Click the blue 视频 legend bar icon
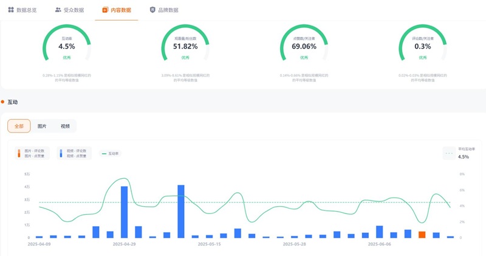This screenshot has width=486, height=256. 61,153
